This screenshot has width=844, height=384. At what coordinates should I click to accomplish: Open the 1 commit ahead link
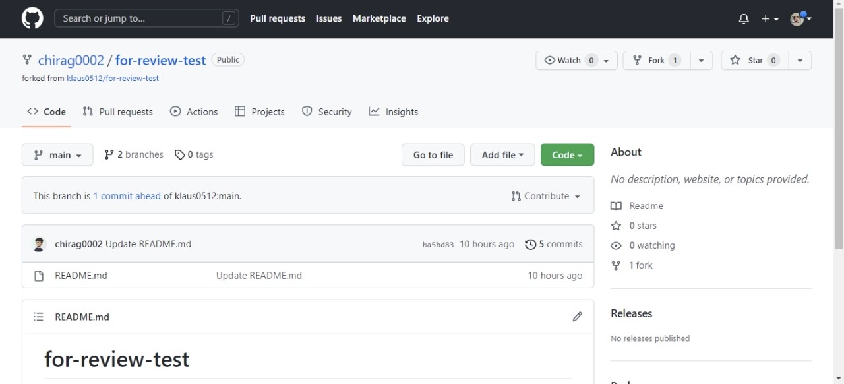(x=127, y=196)
